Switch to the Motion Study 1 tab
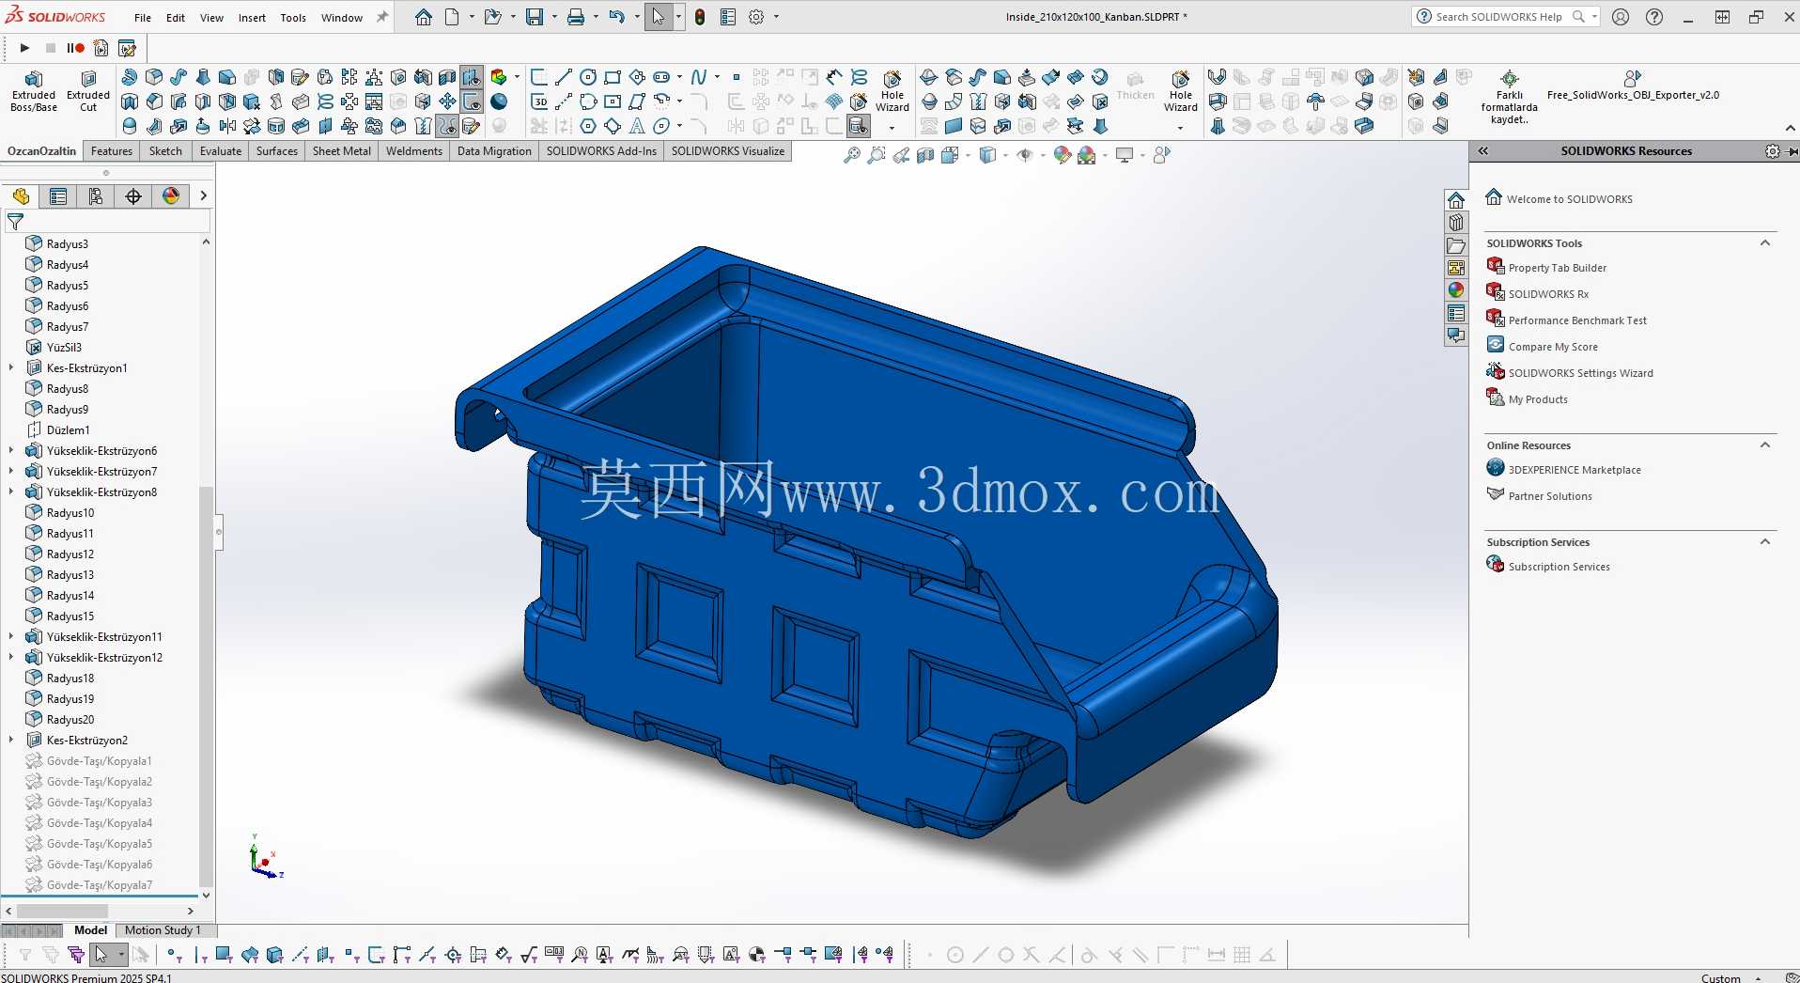The image size is (1800, 983). (163, 930)
